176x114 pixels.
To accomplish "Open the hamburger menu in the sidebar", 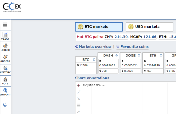I will [x=5, y=25].
